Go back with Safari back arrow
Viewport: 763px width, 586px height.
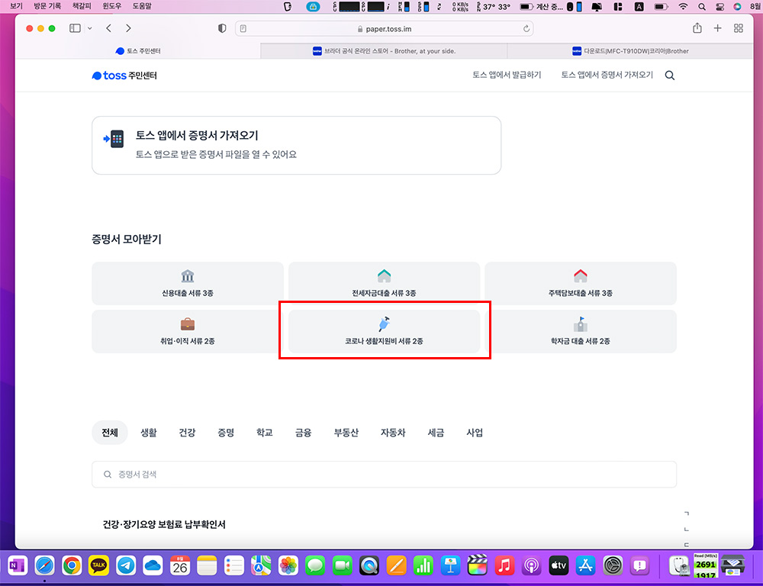pos(108,28)
